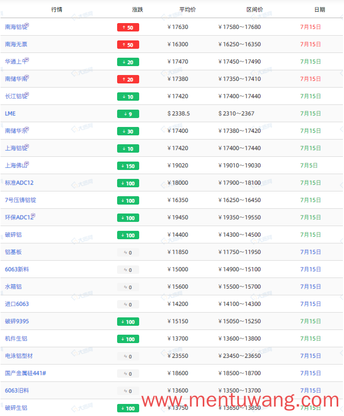
Task: Click the small icon beside 长江铝锭
Action: (27, 94)
